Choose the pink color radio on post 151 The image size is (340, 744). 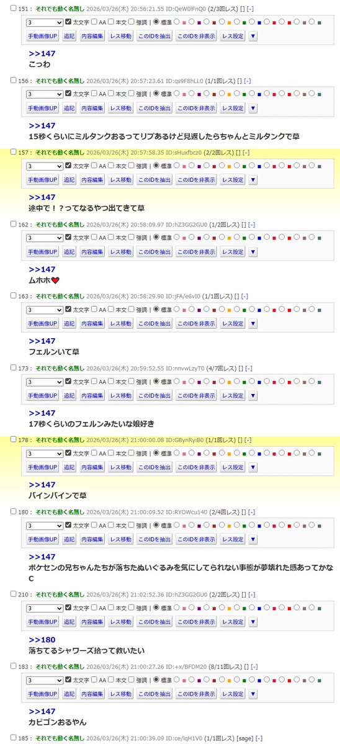[177, 21]
